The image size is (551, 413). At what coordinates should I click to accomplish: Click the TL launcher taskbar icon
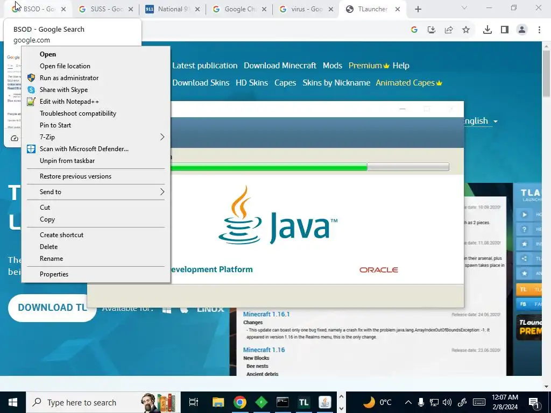click(303, 402)
